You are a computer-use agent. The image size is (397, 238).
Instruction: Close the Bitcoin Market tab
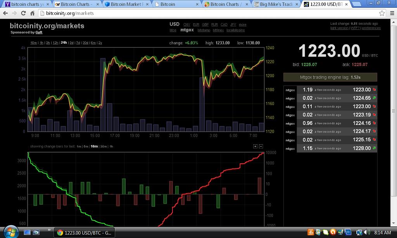click(x=147, y=4)
